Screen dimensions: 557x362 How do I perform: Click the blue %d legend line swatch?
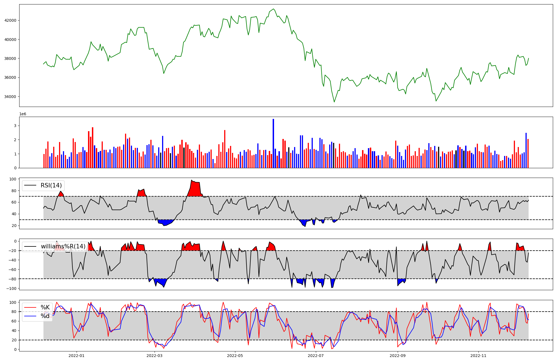pyautogui.click(x=30, y=316)
